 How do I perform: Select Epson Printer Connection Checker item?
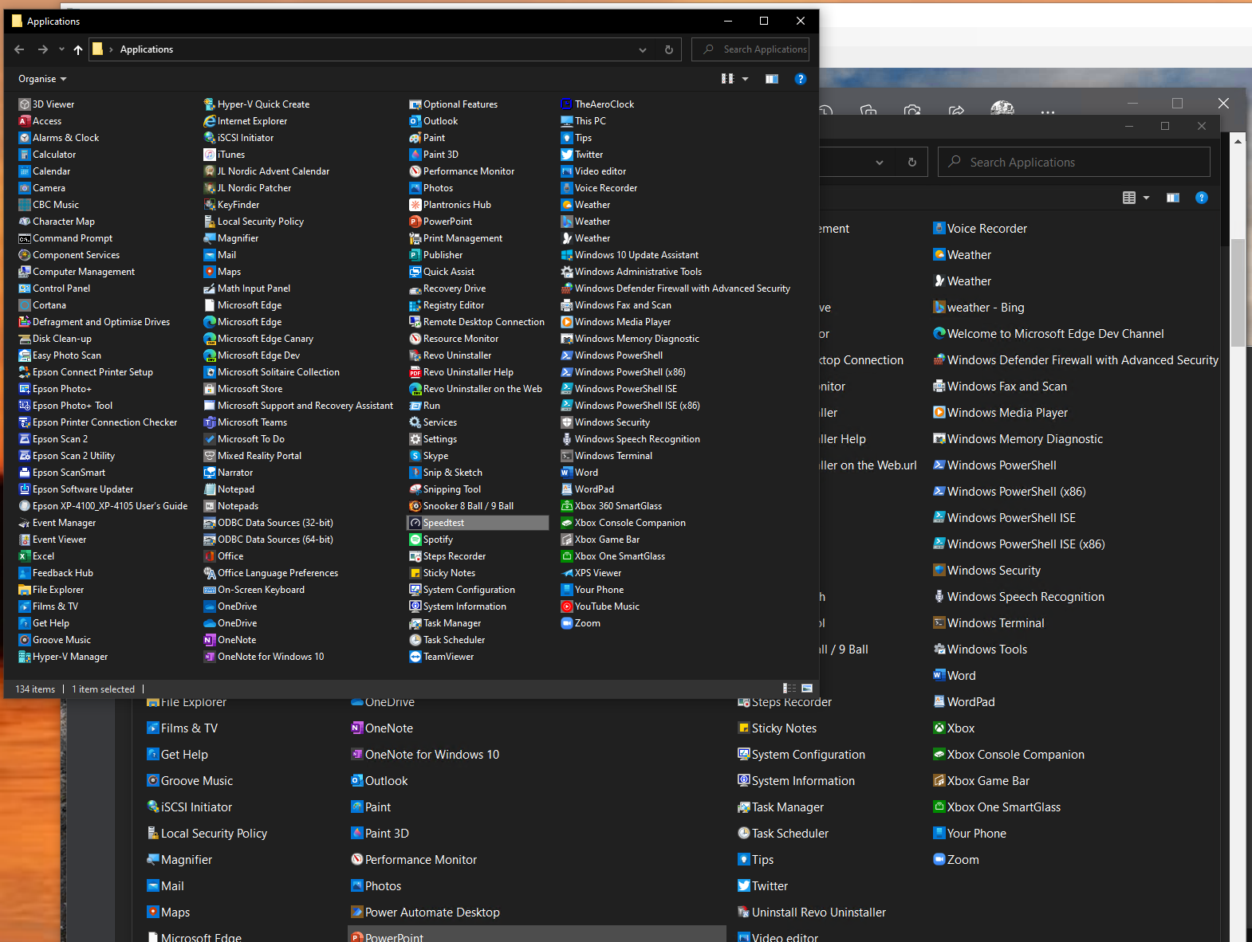[x=98, y=422]
